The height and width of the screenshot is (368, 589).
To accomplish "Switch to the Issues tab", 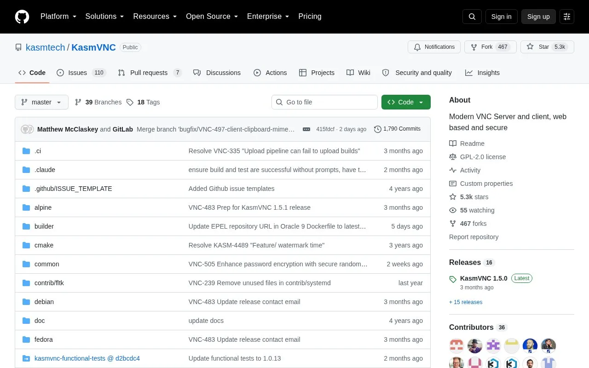I will click(81, 73).
